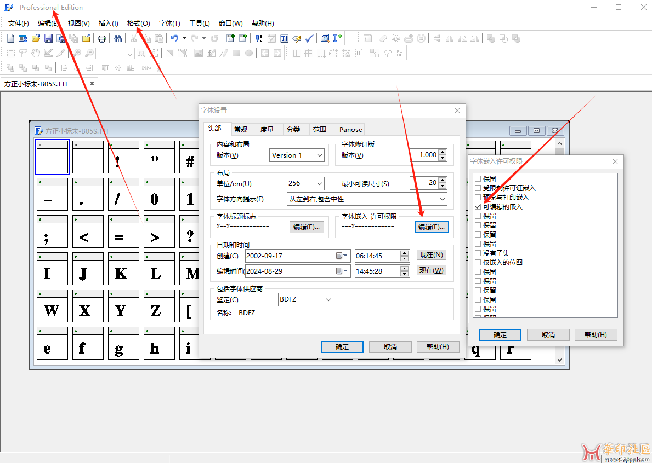
Task: Open the 编辑时间 date picker dropdown
Action: coord(342,271)
